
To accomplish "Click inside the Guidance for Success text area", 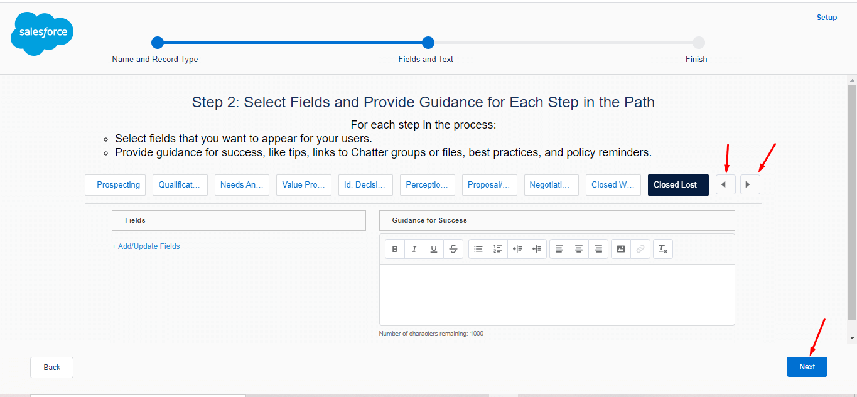I will click(556, 294).
